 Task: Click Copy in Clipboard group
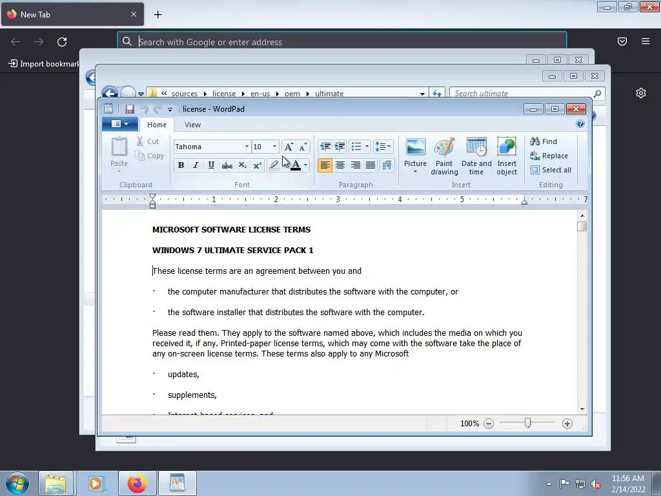pyautogui.click(x=150, y=156)
